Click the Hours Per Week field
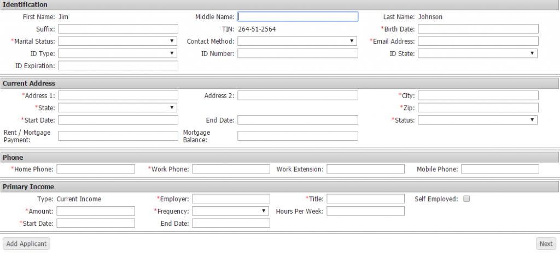Screen dimensions: 560x253 tap(366, 212)
